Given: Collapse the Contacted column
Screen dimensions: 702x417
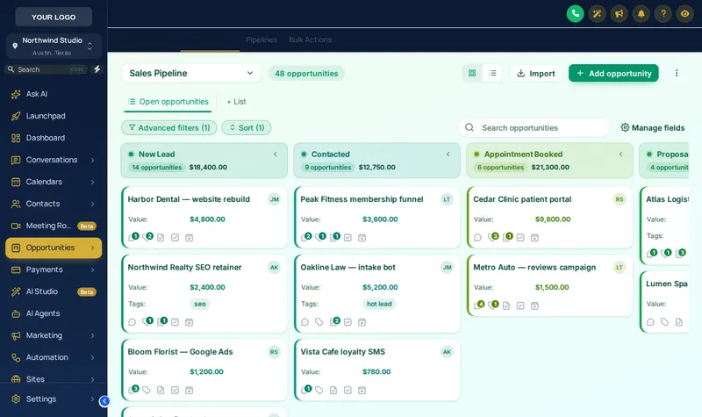Looking at the screenshot, I should tap(448, 155).
